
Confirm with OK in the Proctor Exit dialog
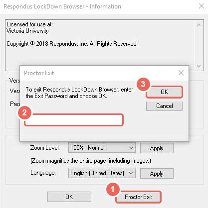[164, 92]
